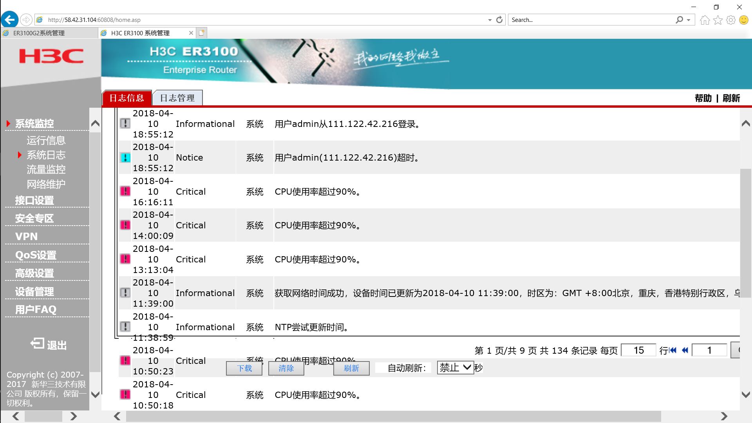The width and height of the screenshot is (752, 423).
Task: Click the browser back arrow button
Action: (9, 20)
